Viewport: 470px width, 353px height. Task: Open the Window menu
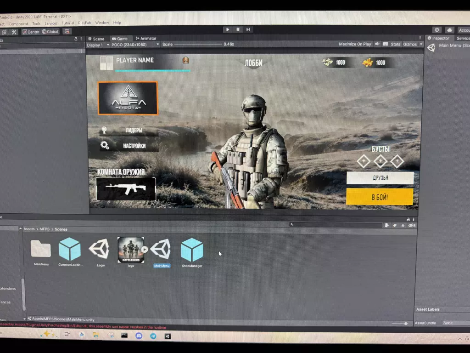pos(102,23)
